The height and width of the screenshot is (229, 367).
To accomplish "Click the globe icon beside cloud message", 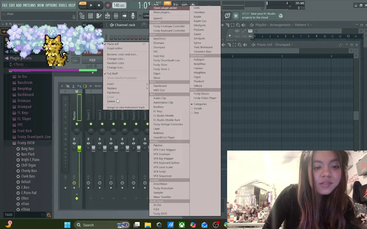I will (x=281, y=16).
